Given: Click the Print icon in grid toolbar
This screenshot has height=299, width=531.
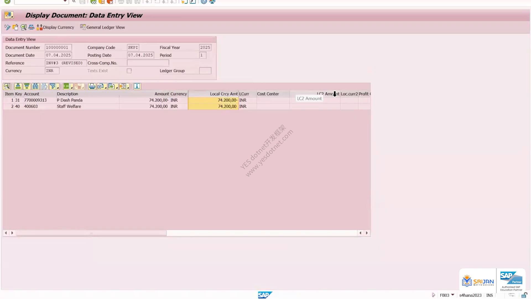Looking at the screenshot, I should [x=92, y=86].
